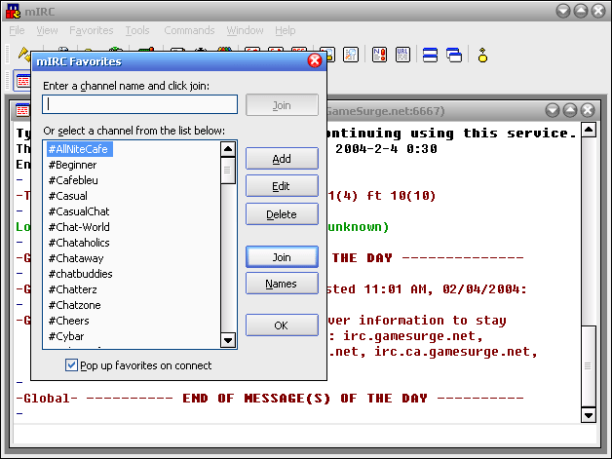Click the Status window text input line
Viewport: 612px width, 459px height.
point(304,434)
